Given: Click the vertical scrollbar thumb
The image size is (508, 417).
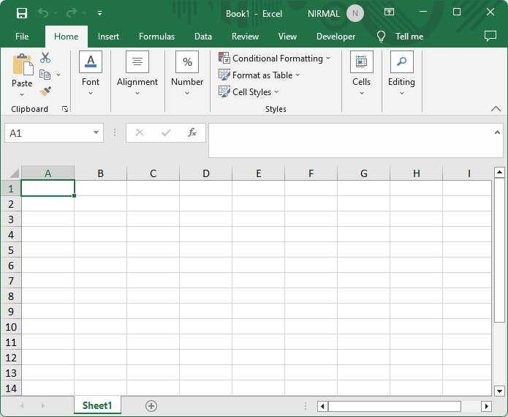Looking at the screenshot, I should point(499,250).
